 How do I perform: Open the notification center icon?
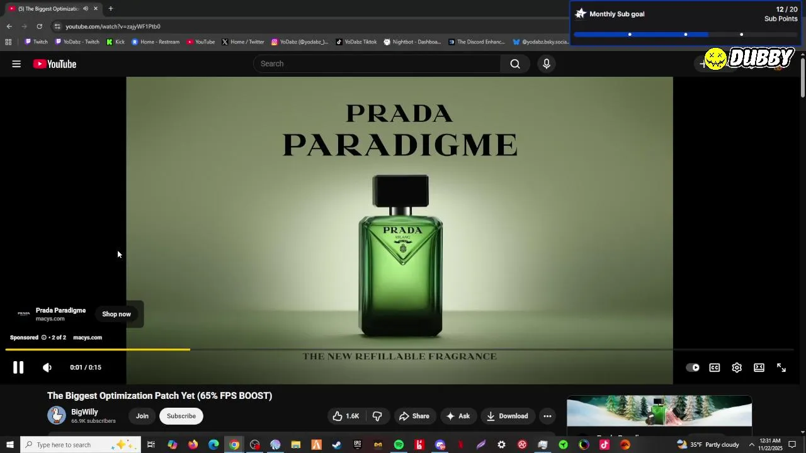coord(792,445)
